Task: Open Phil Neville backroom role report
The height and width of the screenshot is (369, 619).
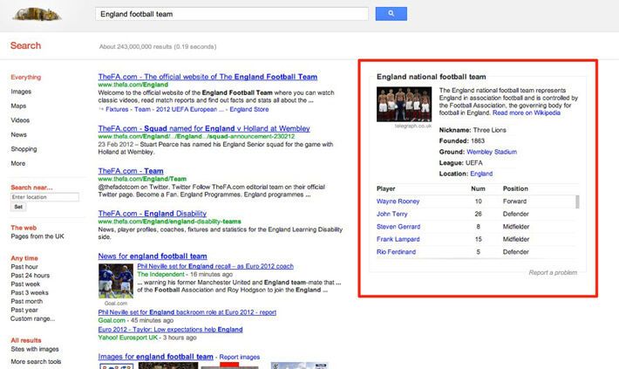Action: (x=187, y=312)
